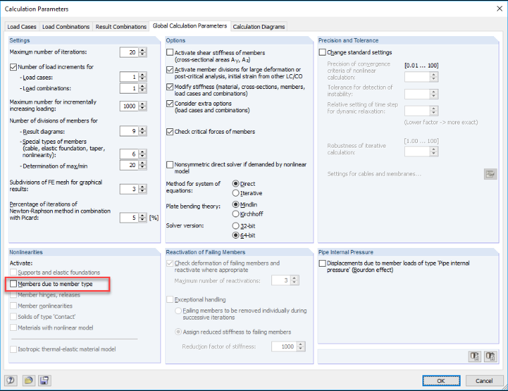Viewport: 508px width, 391px height.
Task: Open cables and membranes settings icon
Action: [491, 174]
